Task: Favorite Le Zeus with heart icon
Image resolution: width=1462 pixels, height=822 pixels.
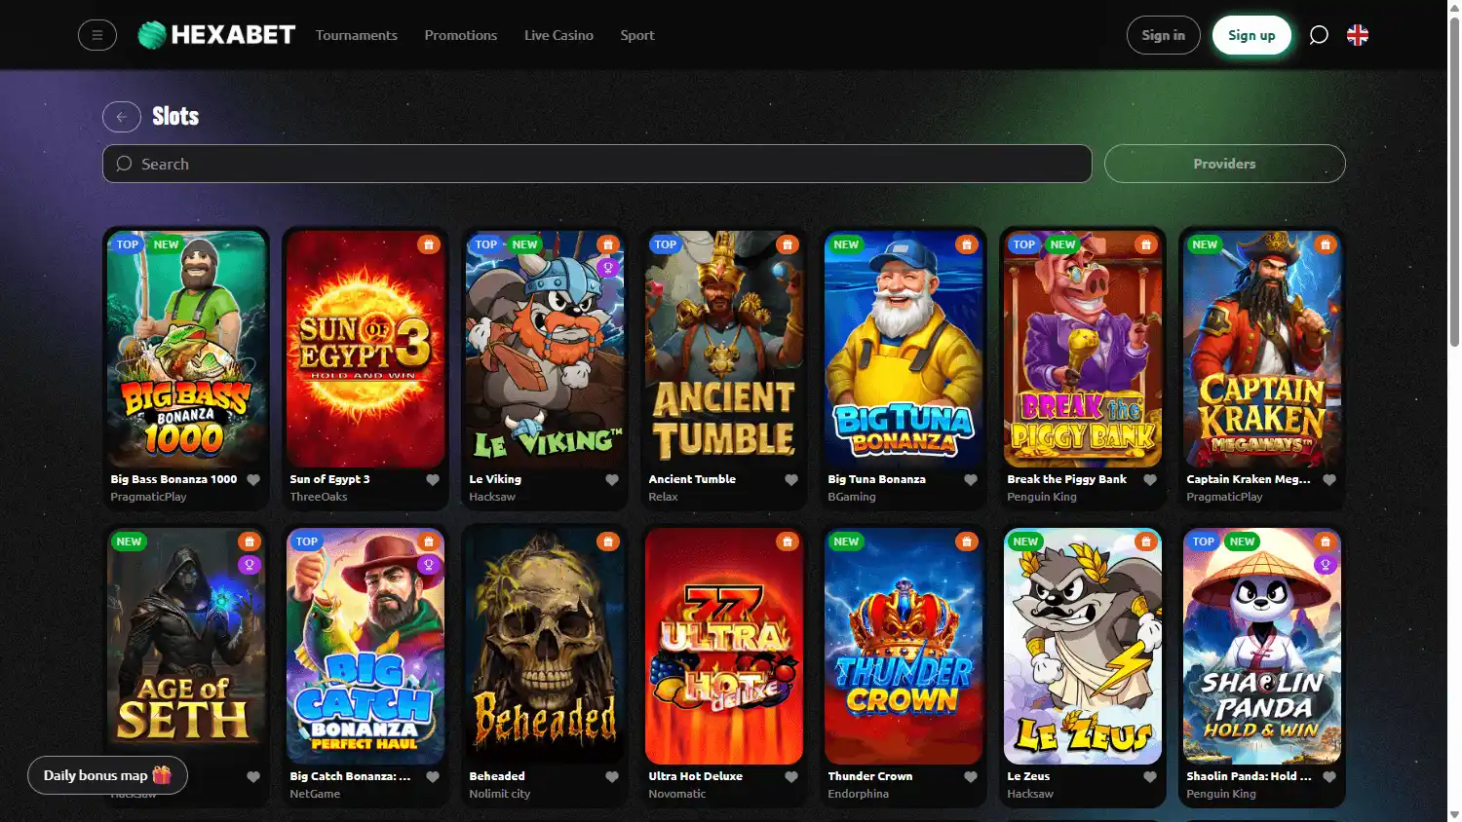Action: 1150,777
